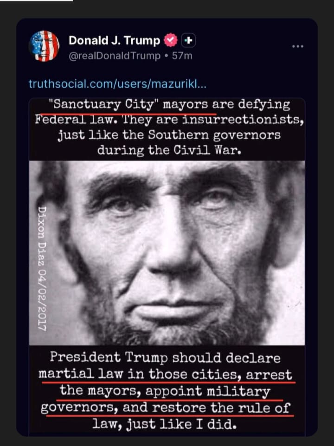334x446 pixels.
Task: Click the word "insurrectionists" in the meme
Action: click(241, 120)
